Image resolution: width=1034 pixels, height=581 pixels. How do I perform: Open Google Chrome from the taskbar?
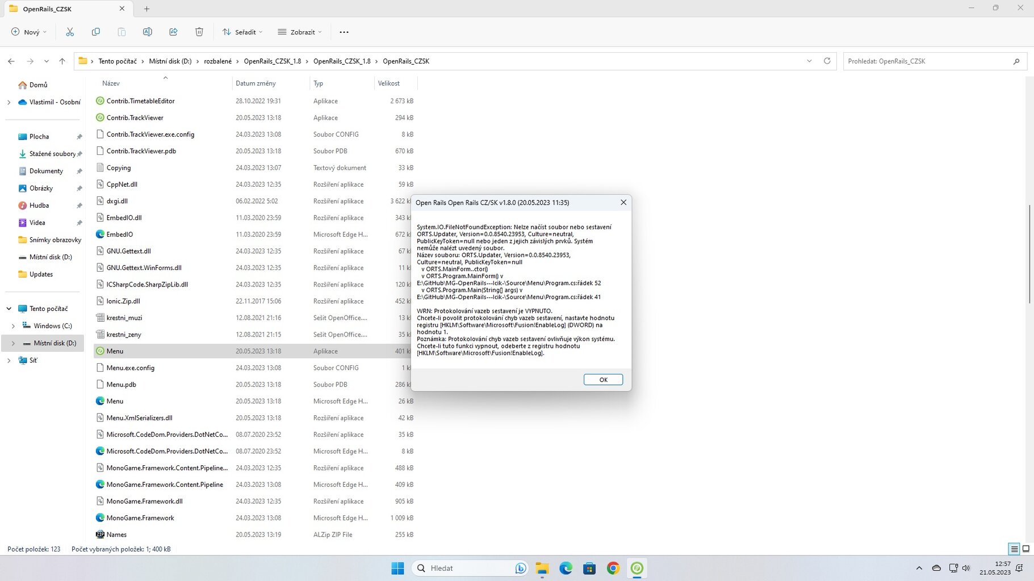(x=613, y=568)
